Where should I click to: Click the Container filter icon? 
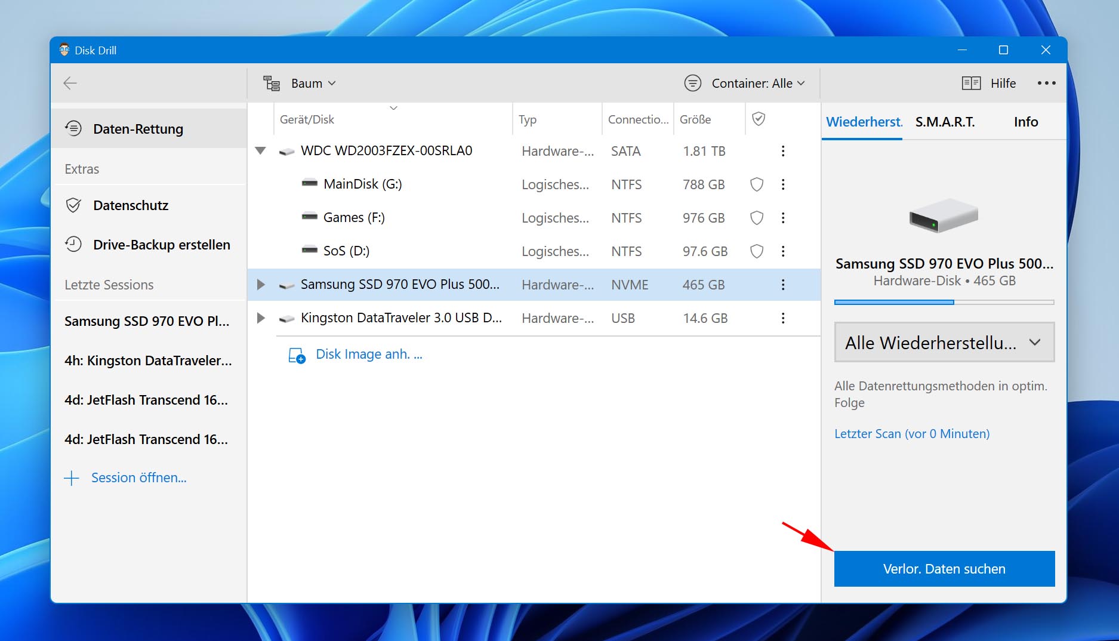click(x=692, y=83)
